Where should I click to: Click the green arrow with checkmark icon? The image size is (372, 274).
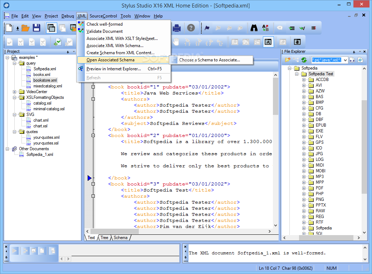302,28
